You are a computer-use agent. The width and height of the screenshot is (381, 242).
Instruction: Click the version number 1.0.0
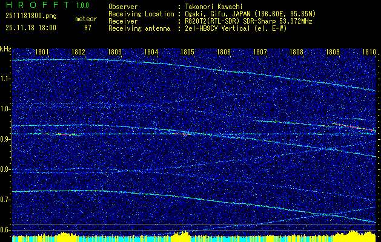[82, 5]
